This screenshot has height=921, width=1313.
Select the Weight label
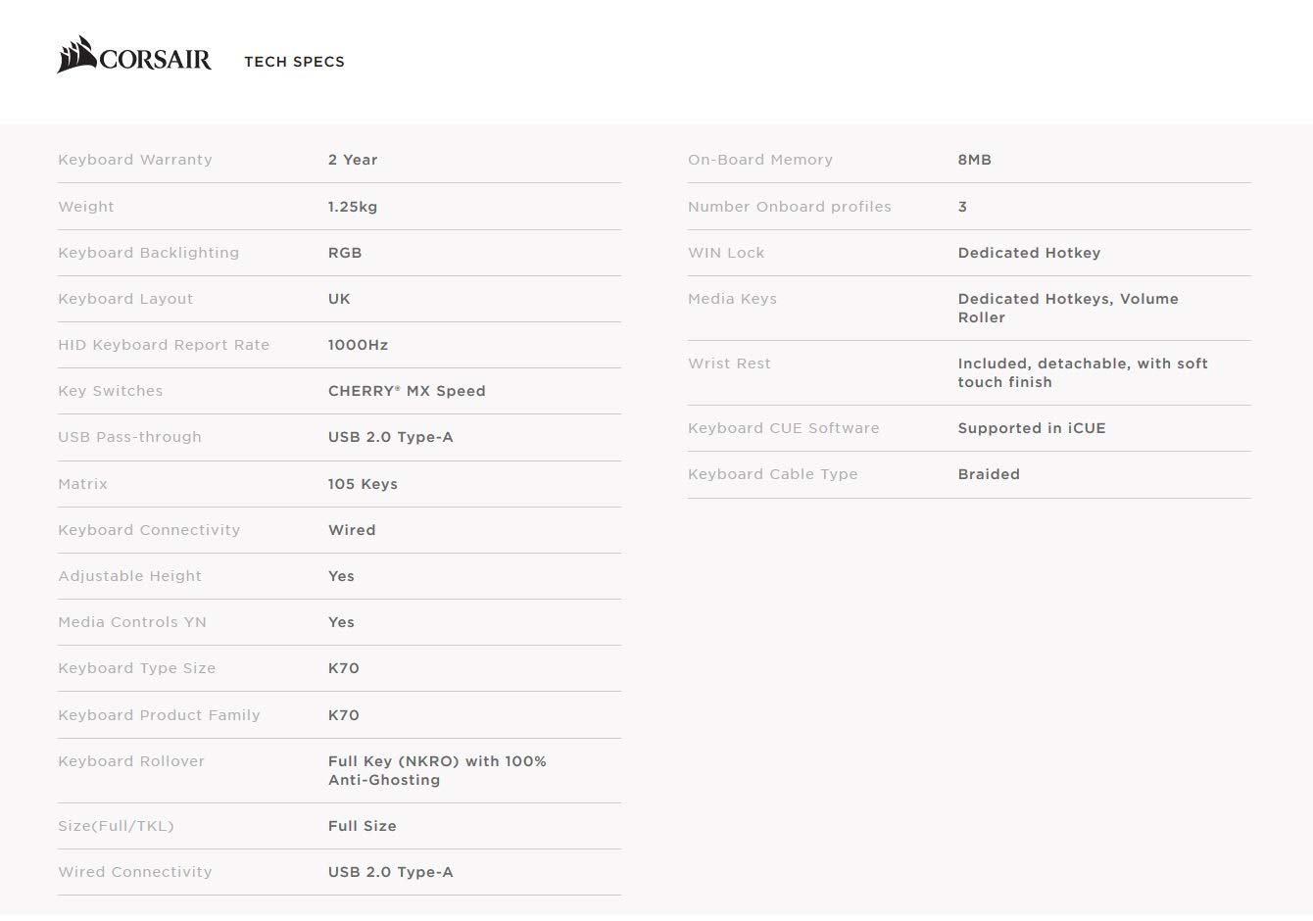tap(86, 207)
